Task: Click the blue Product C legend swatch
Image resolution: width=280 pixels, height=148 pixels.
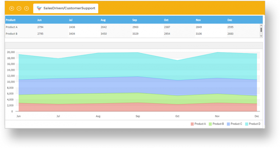Action: 228,124
